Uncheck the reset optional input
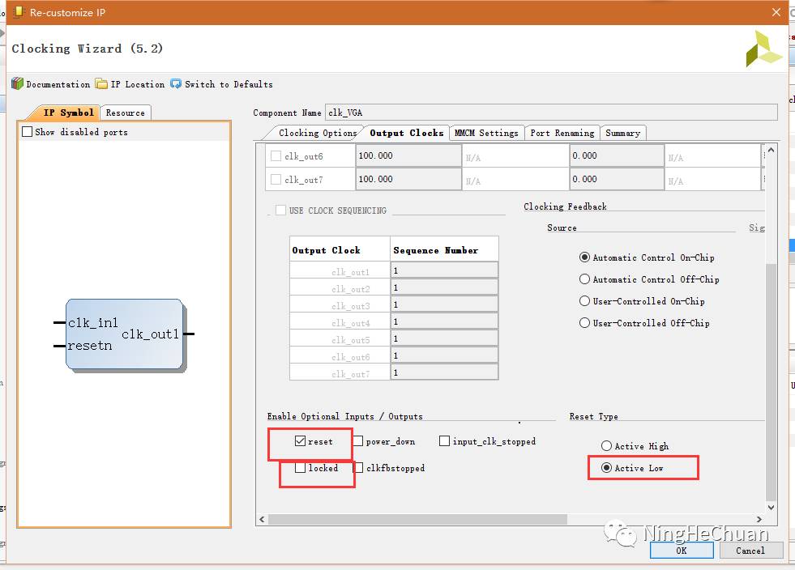Image resolution: width=795 pixels, height=570 pixels. [x=300, y=442]
